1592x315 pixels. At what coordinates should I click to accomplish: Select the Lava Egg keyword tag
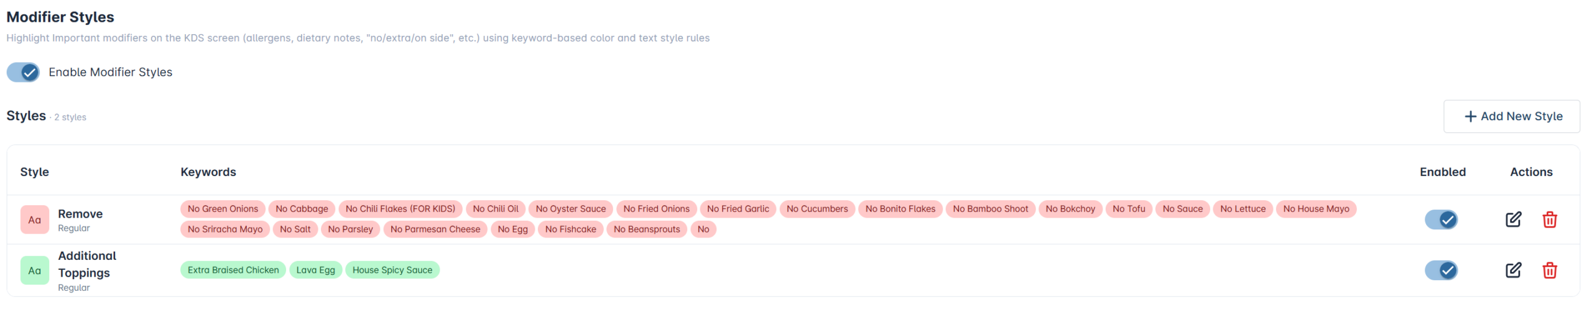tap(315, 270)
